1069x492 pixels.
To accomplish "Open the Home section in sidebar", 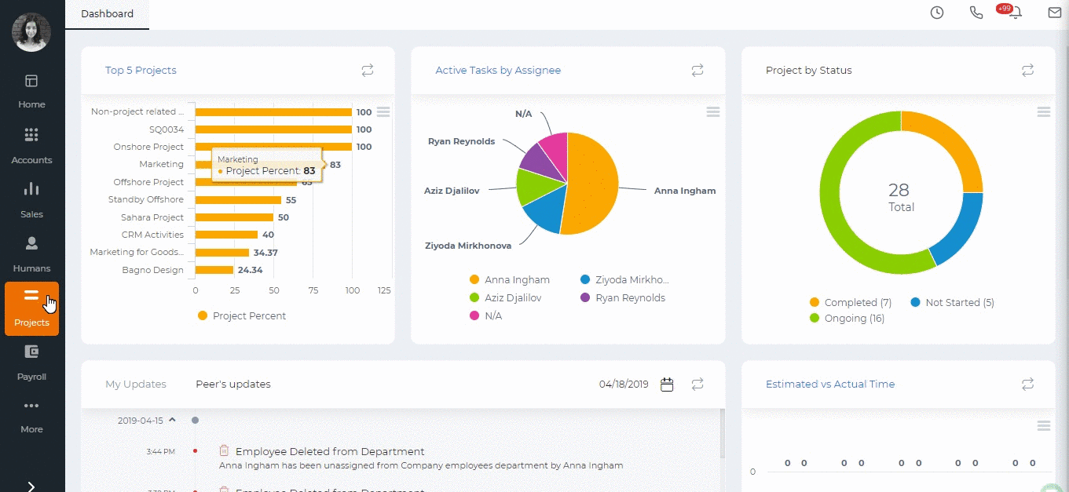I will pos(31,91).
